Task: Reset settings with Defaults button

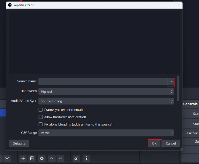Action: click(x=19, y=143)
